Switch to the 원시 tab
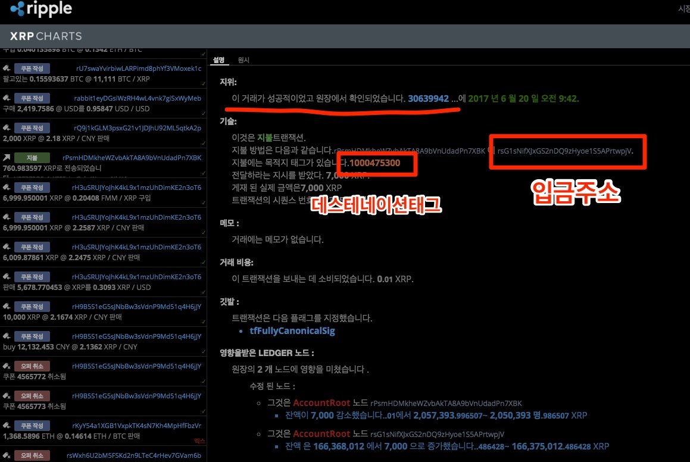 [243, 60]
